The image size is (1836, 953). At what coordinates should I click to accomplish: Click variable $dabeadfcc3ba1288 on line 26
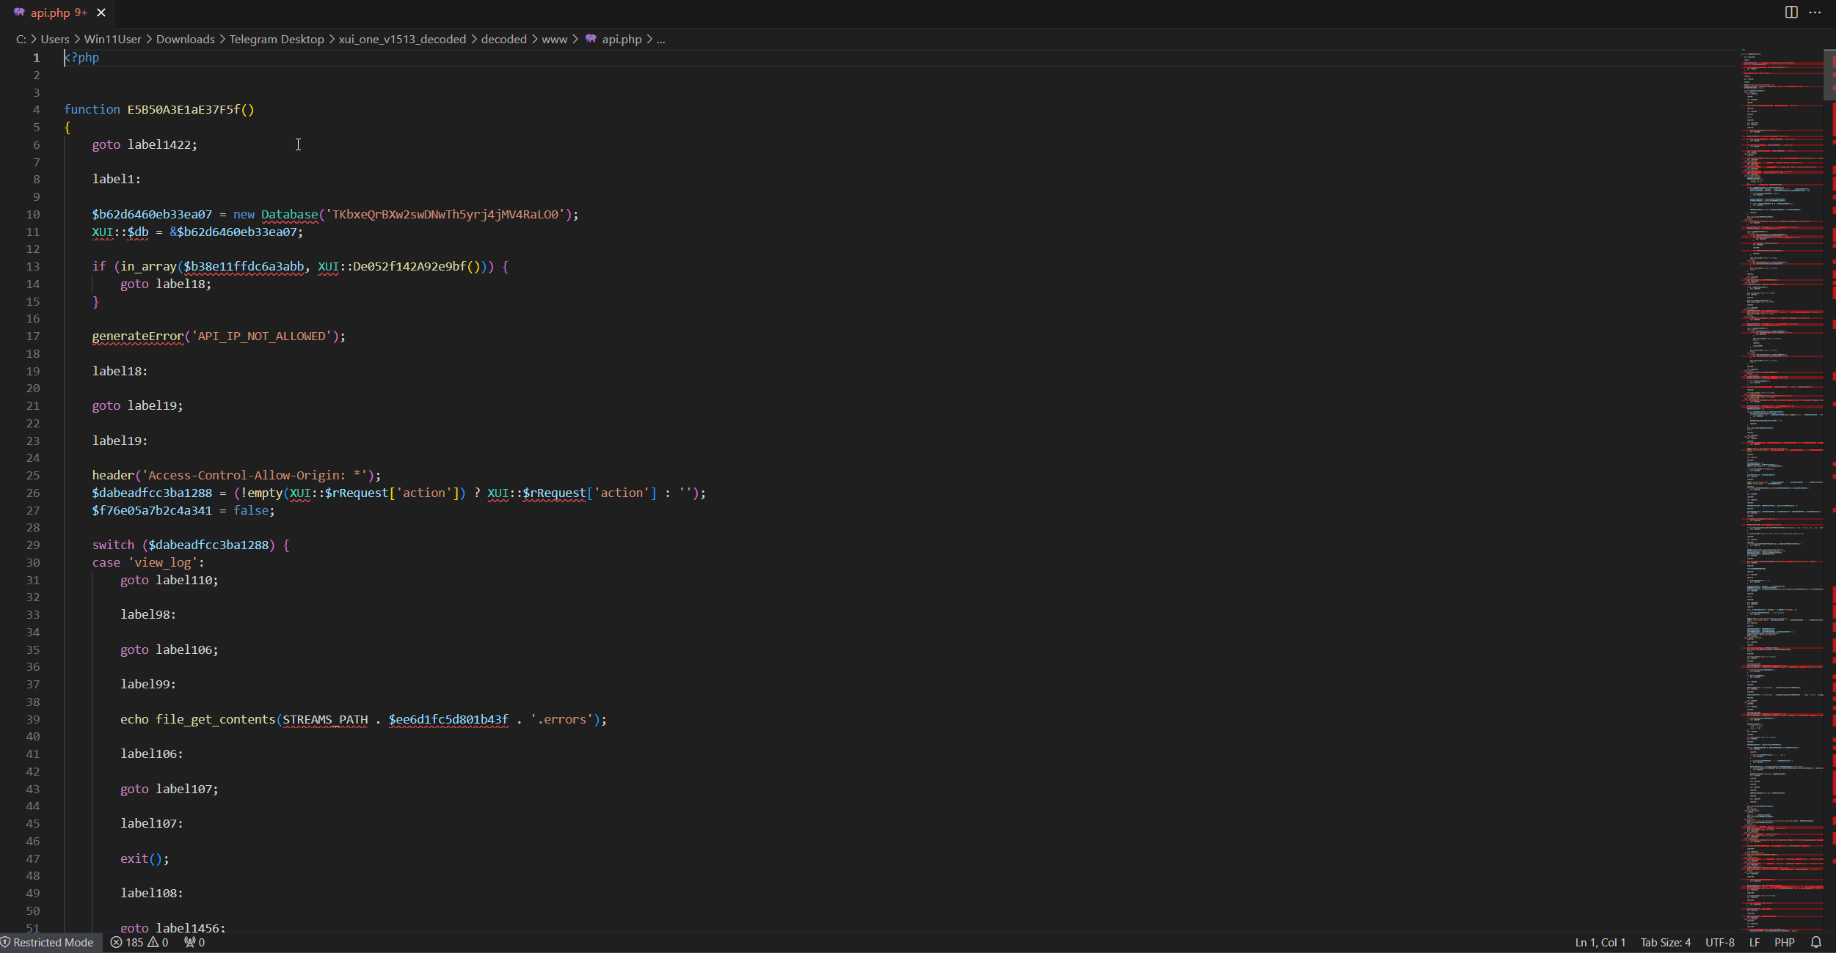click(152, 493)
